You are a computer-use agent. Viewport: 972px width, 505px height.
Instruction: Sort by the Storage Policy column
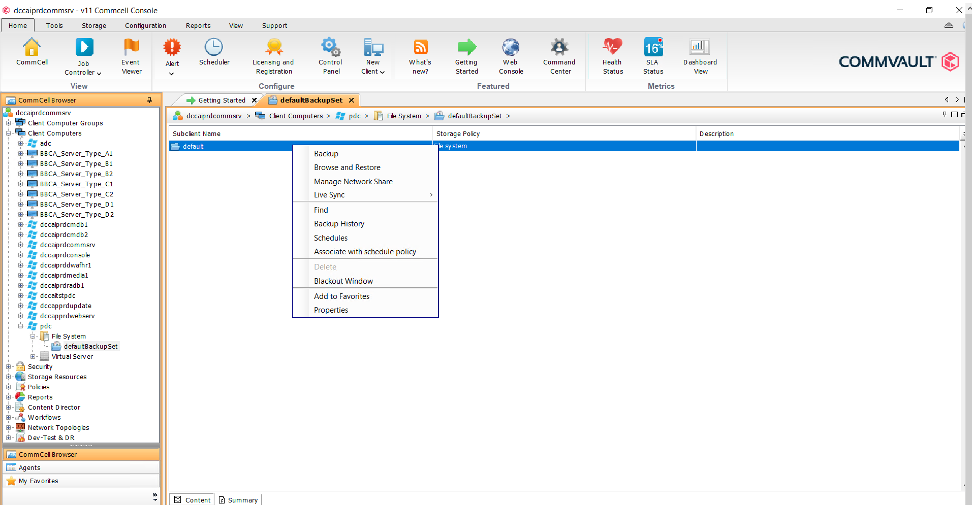564,133
